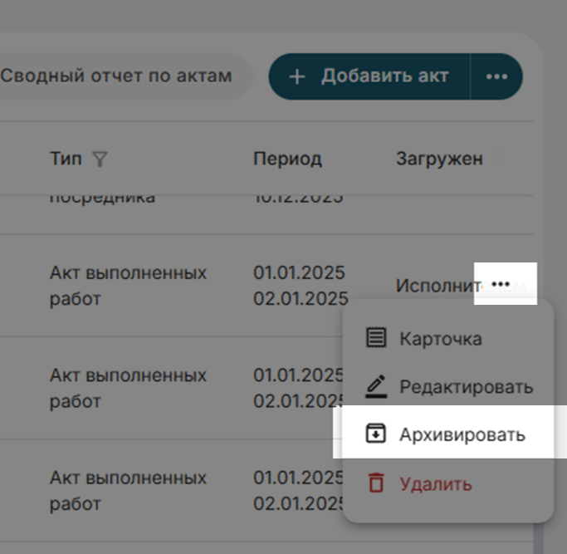The height and width of the screenshot is (554, 567).
Task: Open the three-dot menu beside Добавить акт
Action: [x=496, y=76]
